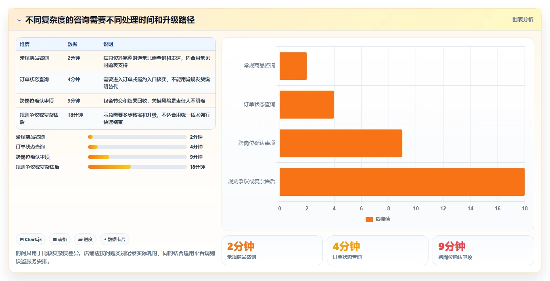The width and height of the screenshot is (550, 281).
Task: Click the 订单状态查询 progress bar
Action: pyautogui.click(x=137, y=147)
